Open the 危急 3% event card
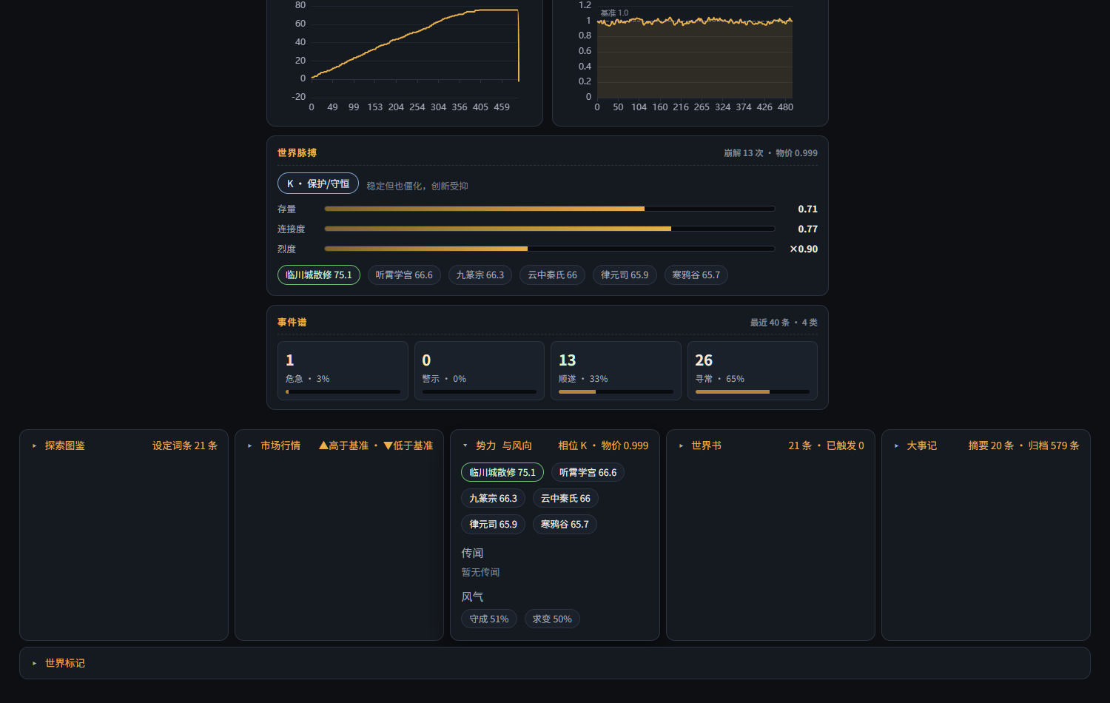 (x=343, y=371)
